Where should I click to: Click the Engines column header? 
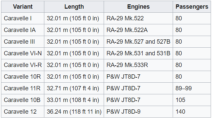tap(138, 7)
